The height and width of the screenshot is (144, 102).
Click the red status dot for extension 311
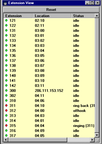(6, 105)
